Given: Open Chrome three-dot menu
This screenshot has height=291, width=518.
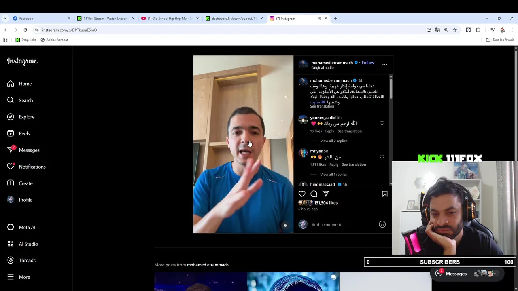Looking at the screenshot, I should (x=512, y=30).
